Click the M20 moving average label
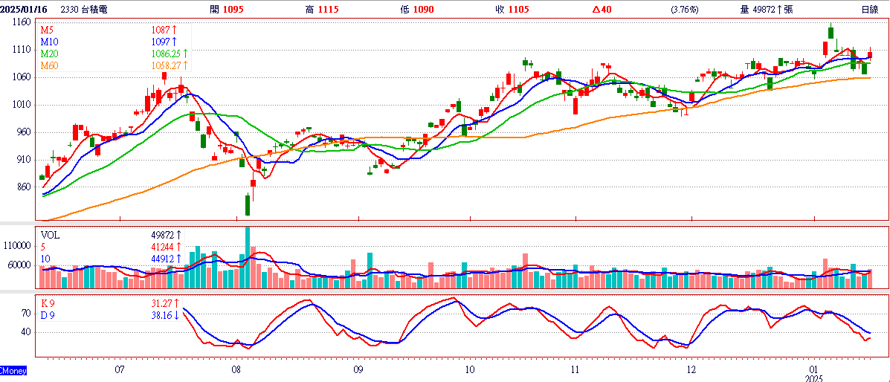This screenshot has width=890, height=382. coord(48,54)
